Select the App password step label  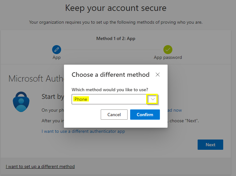click(168, 58)
